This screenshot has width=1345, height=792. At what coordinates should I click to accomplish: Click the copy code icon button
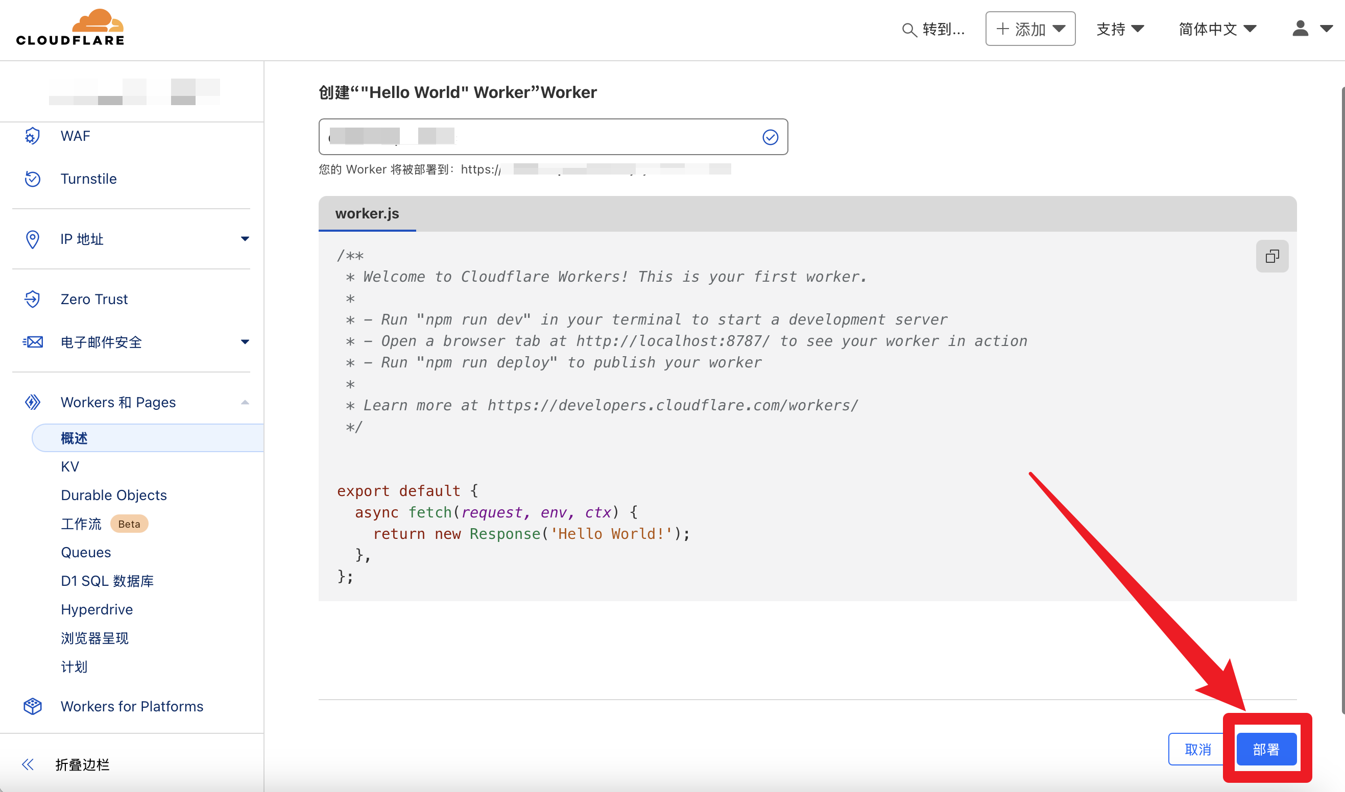[1272, 256]
